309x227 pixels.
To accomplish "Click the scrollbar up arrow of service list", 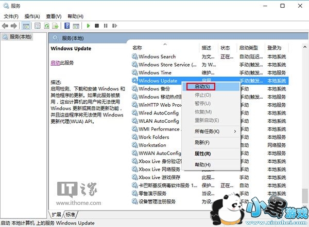I will point(305,47).
